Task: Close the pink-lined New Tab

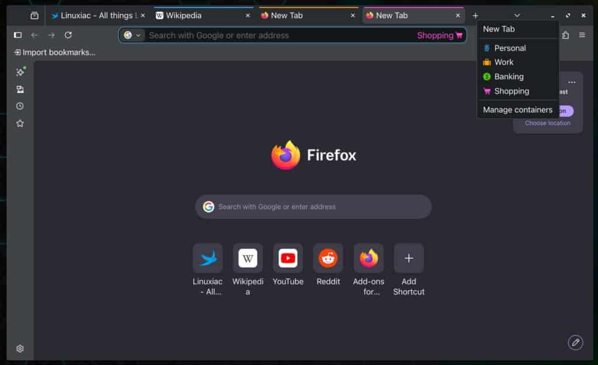Action: (458, 16)
